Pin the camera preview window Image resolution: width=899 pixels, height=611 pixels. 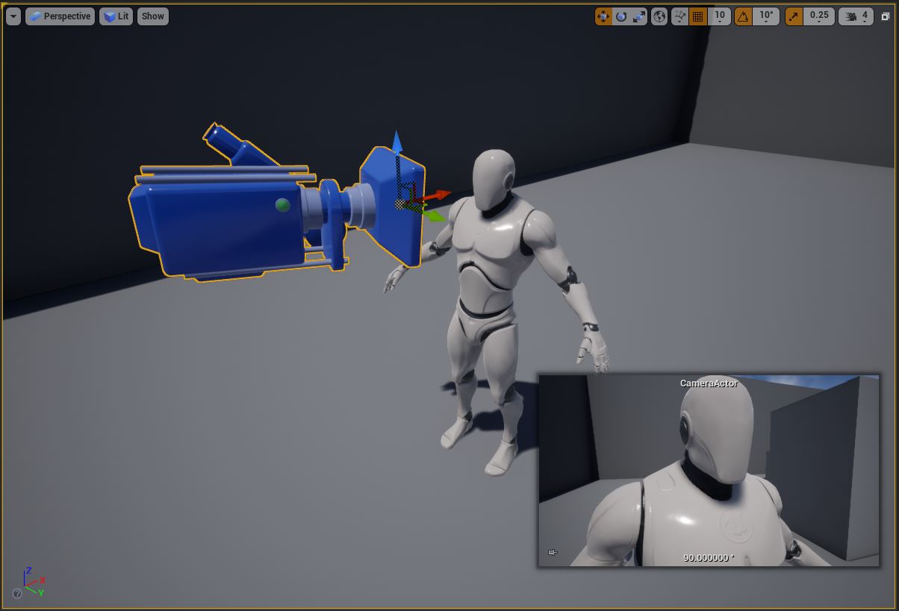point(553,553)
